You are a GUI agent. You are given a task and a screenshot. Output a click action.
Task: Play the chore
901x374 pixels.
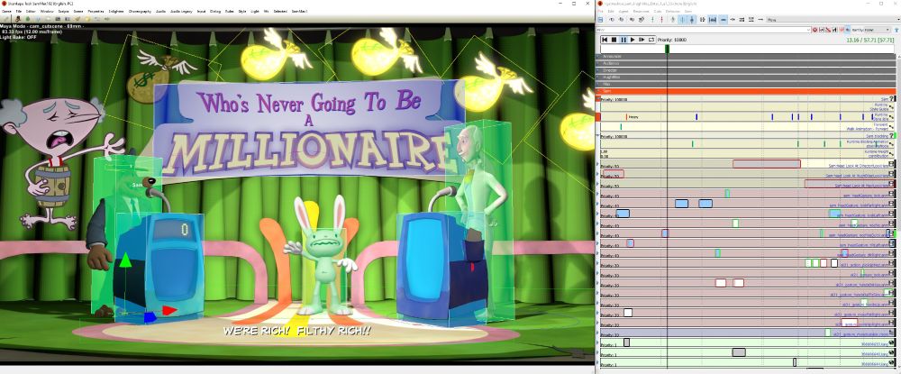(633, 40)
